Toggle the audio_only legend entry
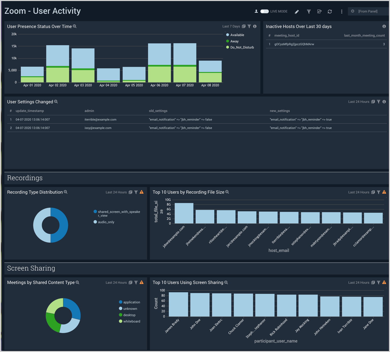The height and width of the screenshot is (352, 390). click(x=106, y=222)
